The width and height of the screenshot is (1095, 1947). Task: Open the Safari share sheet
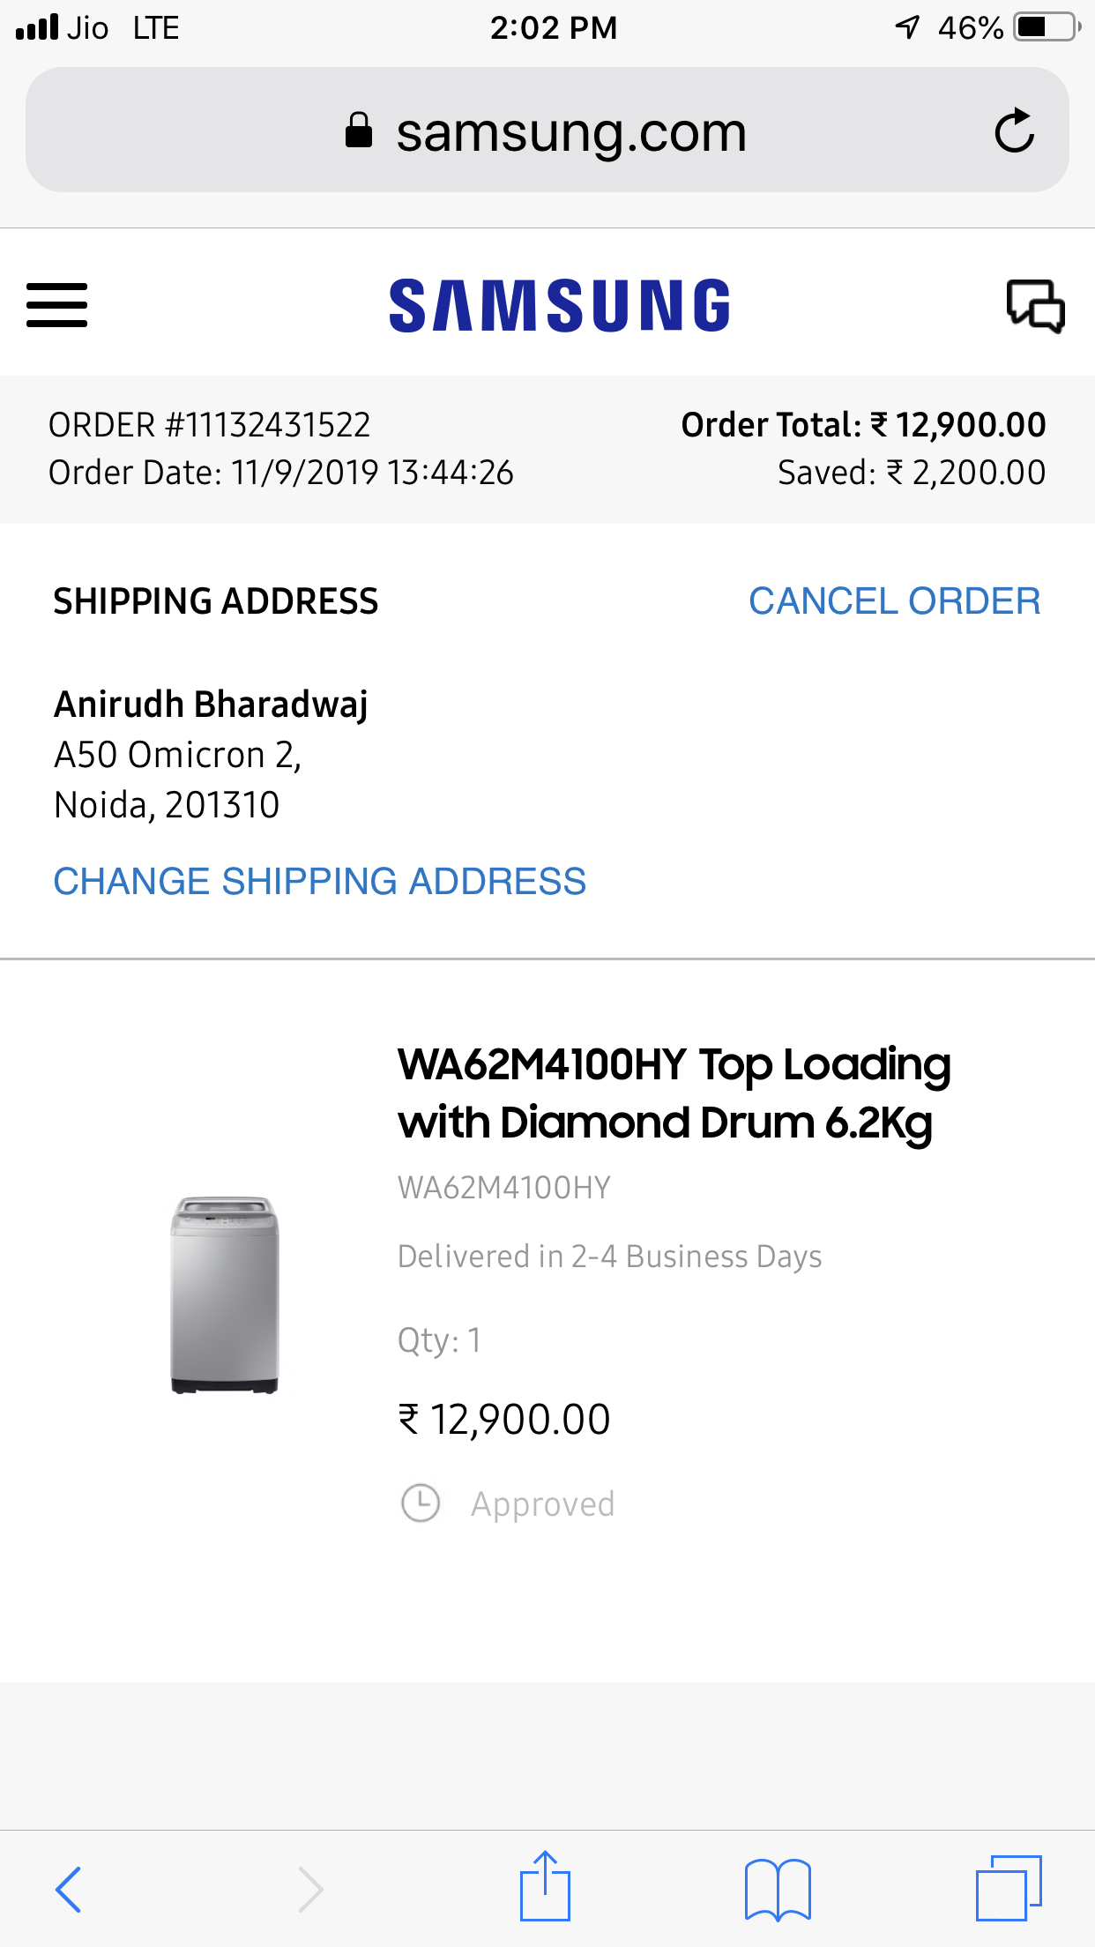tap(545, 1887)
